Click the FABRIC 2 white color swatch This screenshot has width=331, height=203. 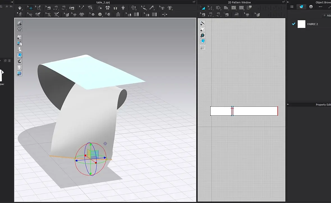pyautogui.click(x=301, y=24)
